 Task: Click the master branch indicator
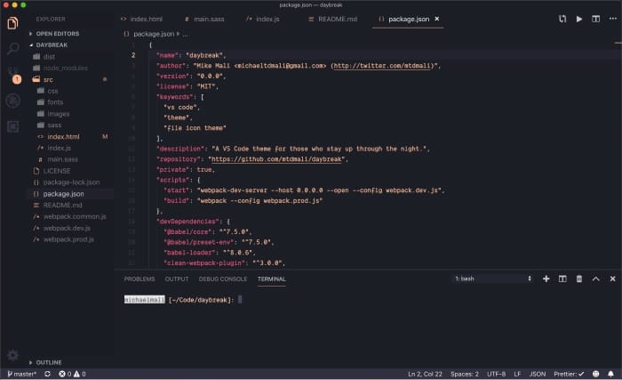coord(22,374)
